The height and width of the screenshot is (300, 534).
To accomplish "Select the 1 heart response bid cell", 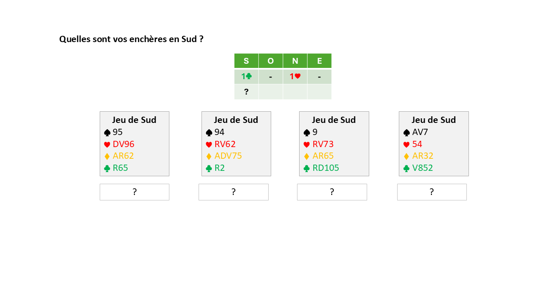I will [x=295, y=77].
